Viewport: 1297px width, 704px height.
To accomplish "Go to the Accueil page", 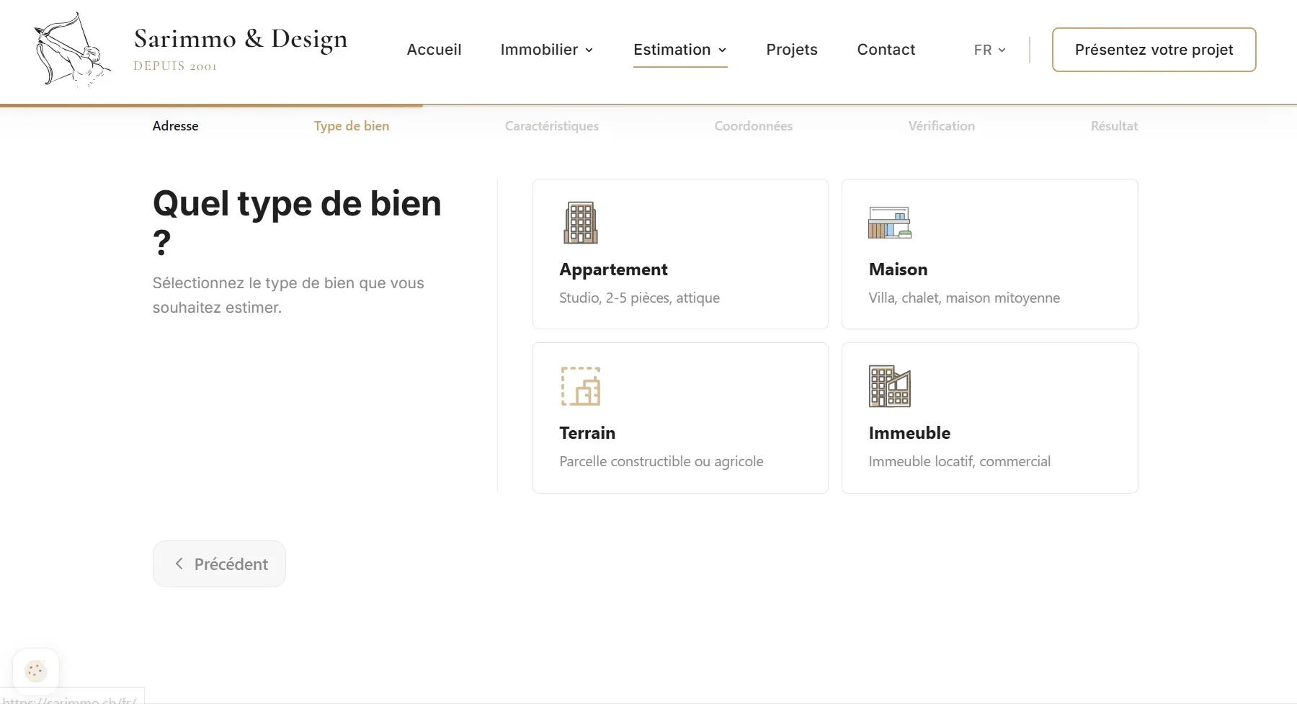I will coord(434,50).
